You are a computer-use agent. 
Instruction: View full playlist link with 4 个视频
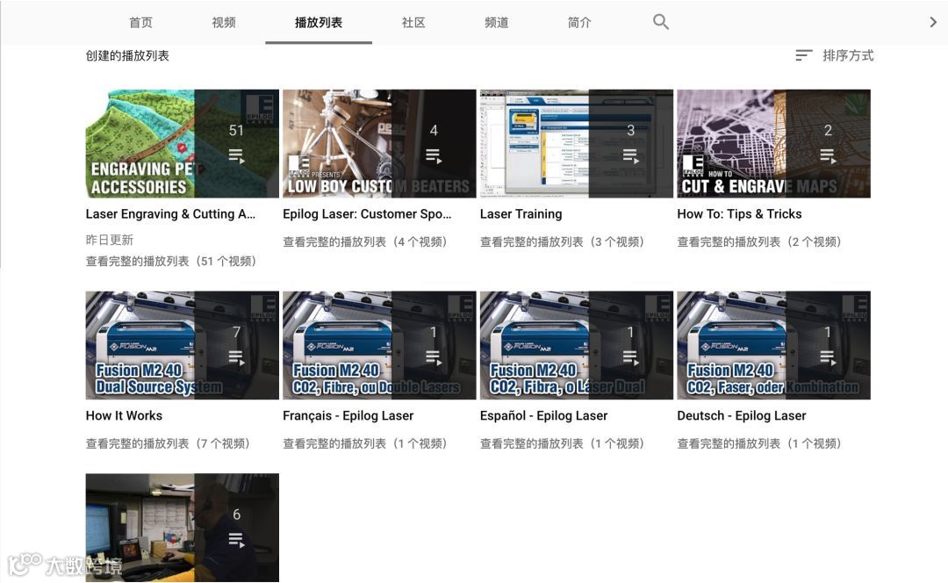coord(367,242)
